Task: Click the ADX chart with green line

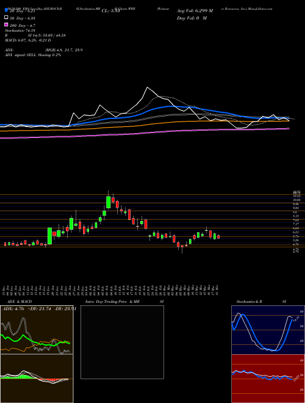Action: coord(37,330)
